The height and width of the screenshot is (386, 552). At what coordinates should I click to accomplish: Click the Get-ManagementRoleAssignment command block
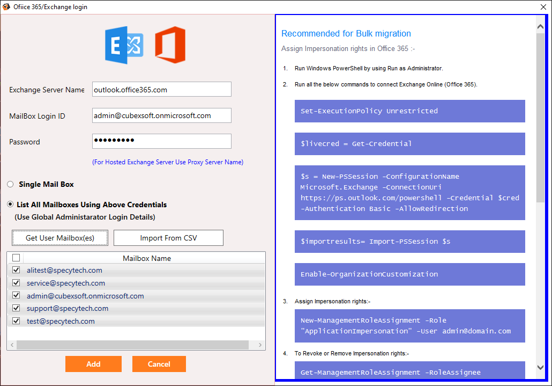(410, 370)
